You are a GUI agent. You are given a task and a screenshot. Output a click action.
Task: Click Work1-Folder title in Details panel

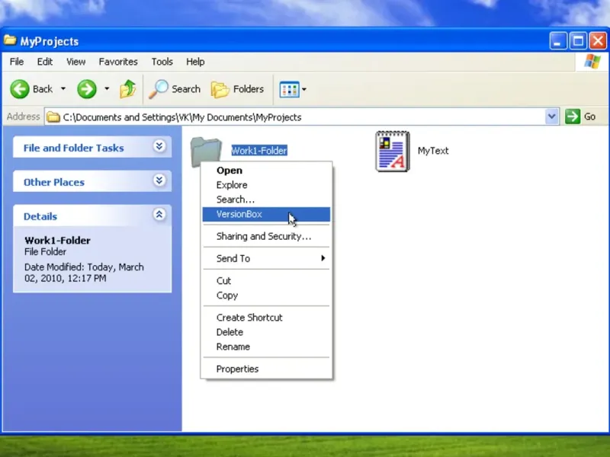point(58,241)
